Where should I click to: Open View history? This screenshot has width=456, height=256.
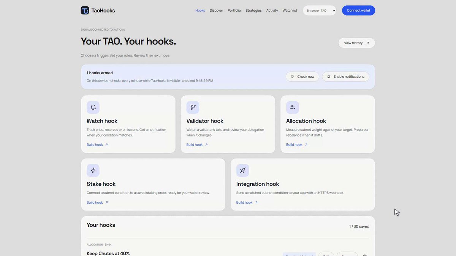click(x=356, y=43)
